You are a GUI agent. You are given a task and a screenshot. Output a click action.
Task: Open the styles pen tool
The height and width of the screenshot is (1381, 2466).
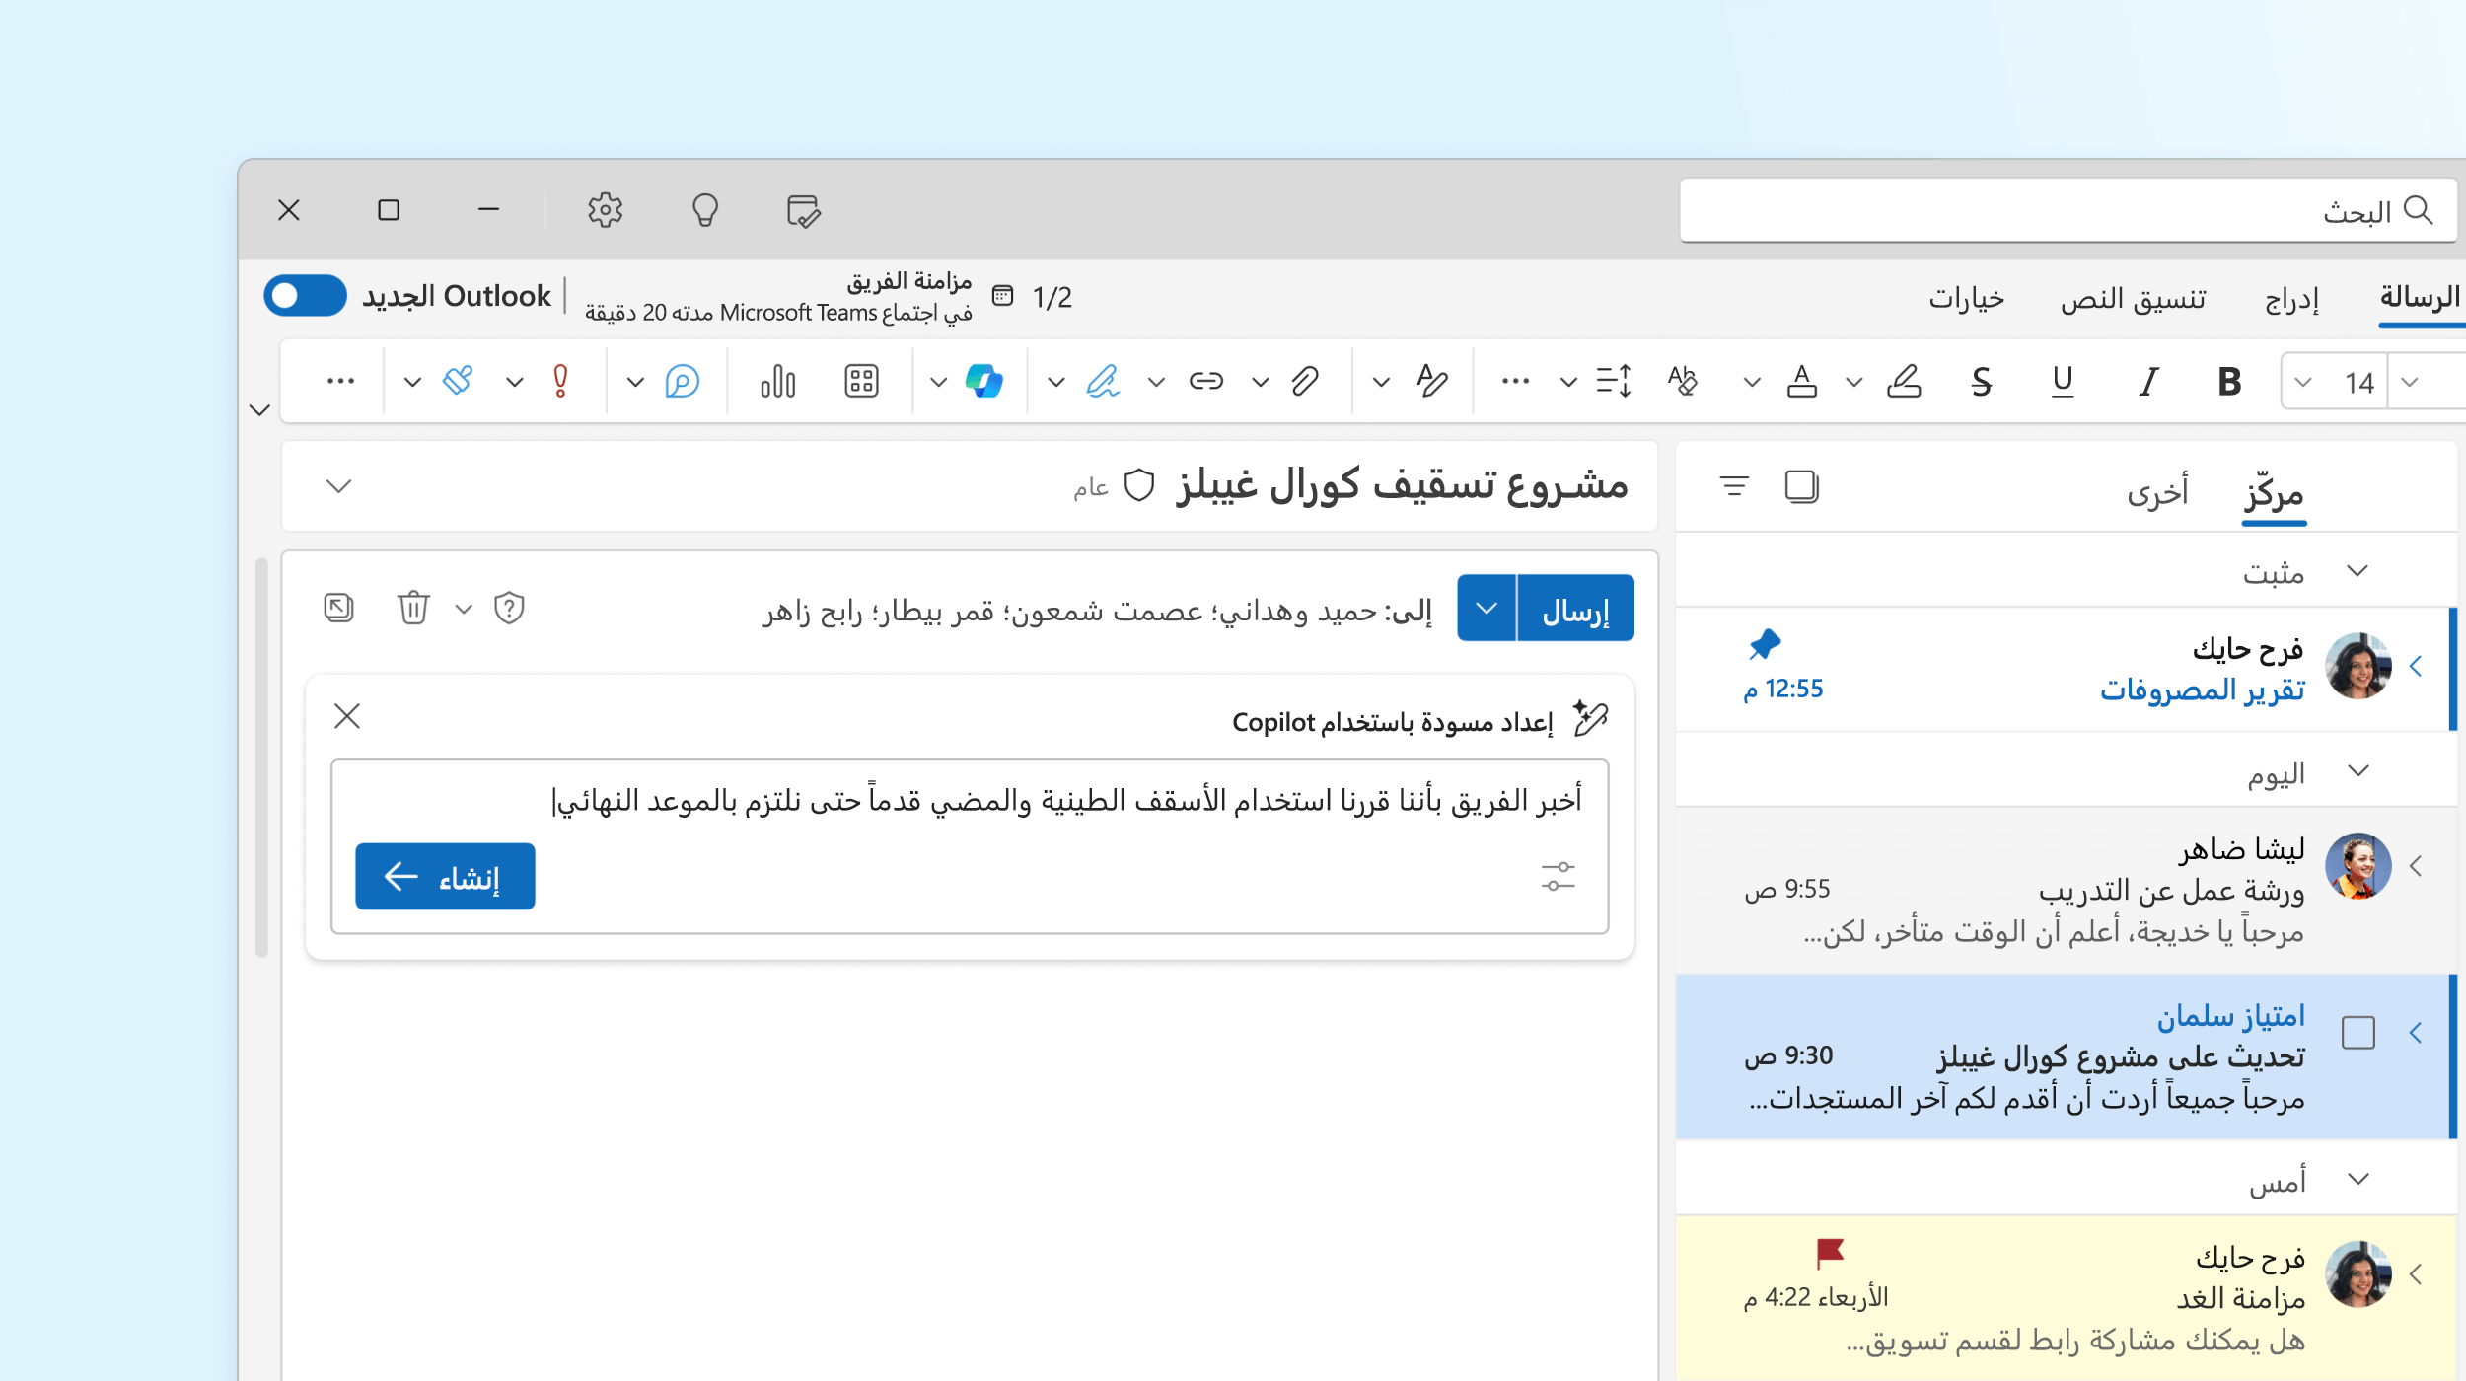1432,382
